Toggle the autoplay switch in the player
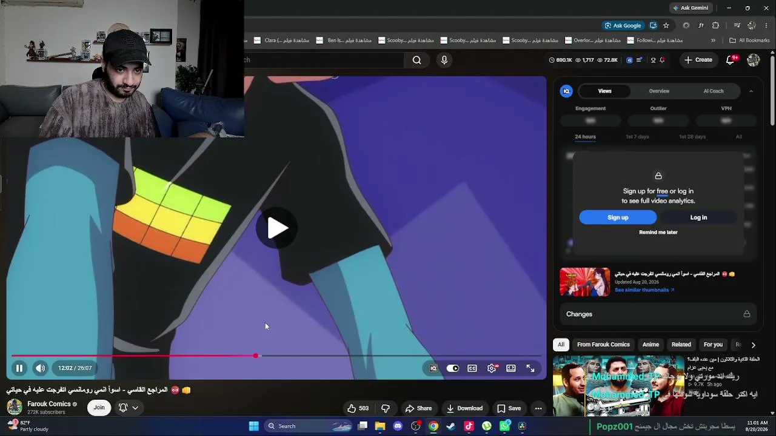Screen dimensions: 776x436 tap(453, 368)
